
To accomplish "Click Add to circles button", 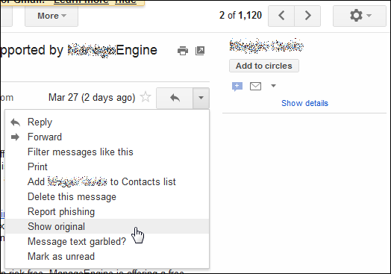I will 264,66.
